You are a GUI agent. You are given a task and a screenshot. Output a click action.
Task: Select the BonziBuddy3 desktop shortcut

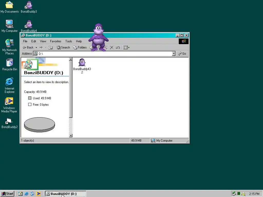pos(29,7)
